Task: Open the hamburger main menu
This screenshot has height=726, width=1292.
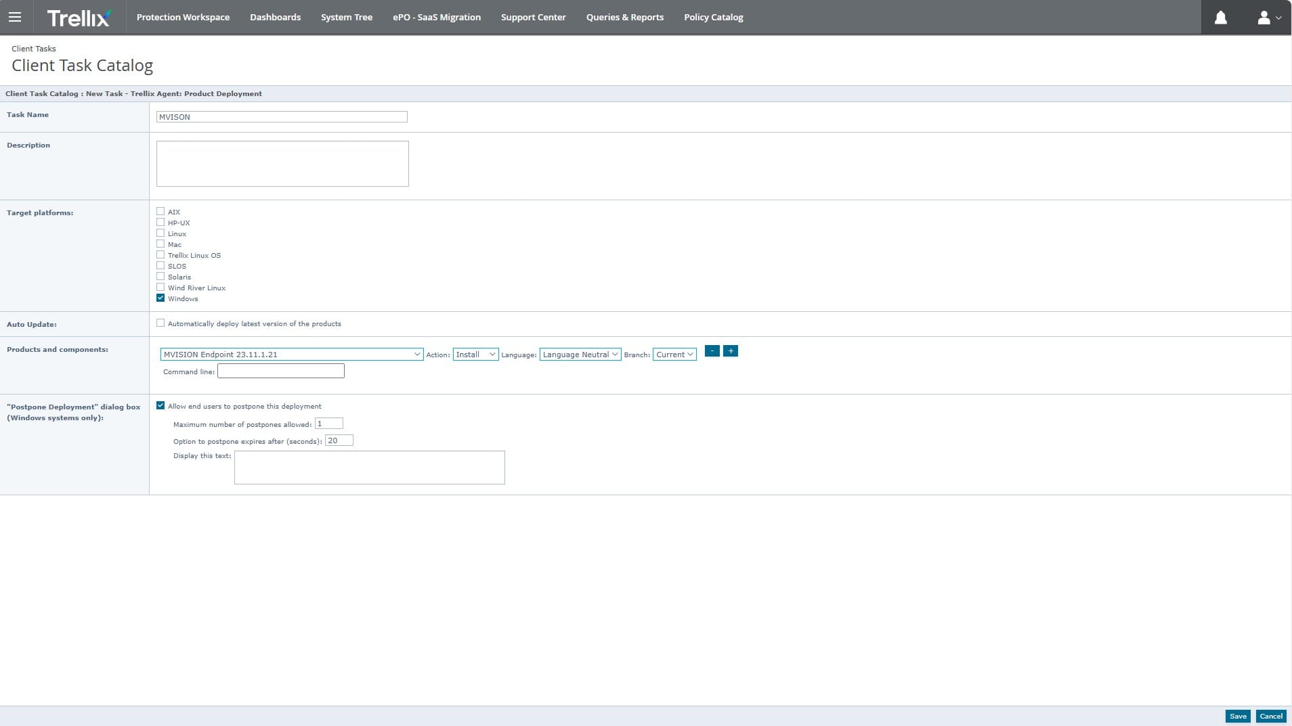Action: point(15,17)
